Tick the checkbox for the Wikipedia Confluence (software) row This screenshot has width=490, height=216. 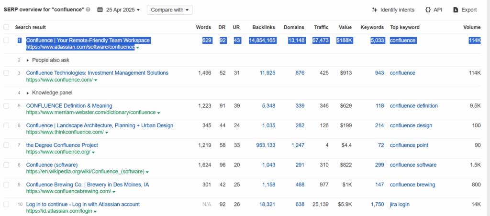pyautogui.click(x=6, y=165)
